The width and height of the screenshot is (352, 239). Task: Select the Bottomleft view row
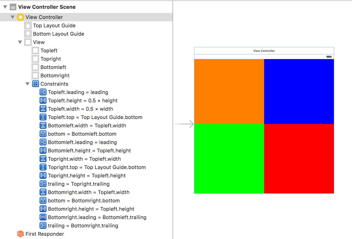click(86, 67)
